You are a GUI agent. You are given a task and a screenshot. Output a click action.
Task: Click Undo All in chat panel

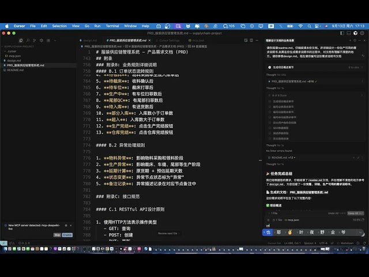[x=336, y=213]
